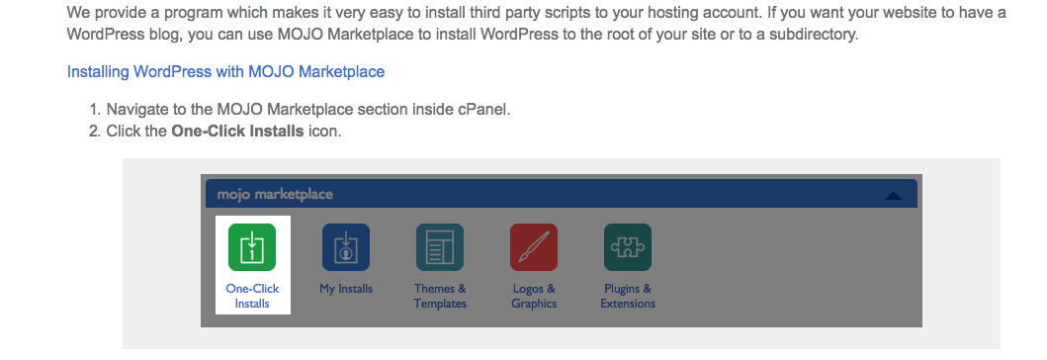Select the Themes & Templates layout icon
Screen dimensions: 1047x360
[x=440, y=247]
